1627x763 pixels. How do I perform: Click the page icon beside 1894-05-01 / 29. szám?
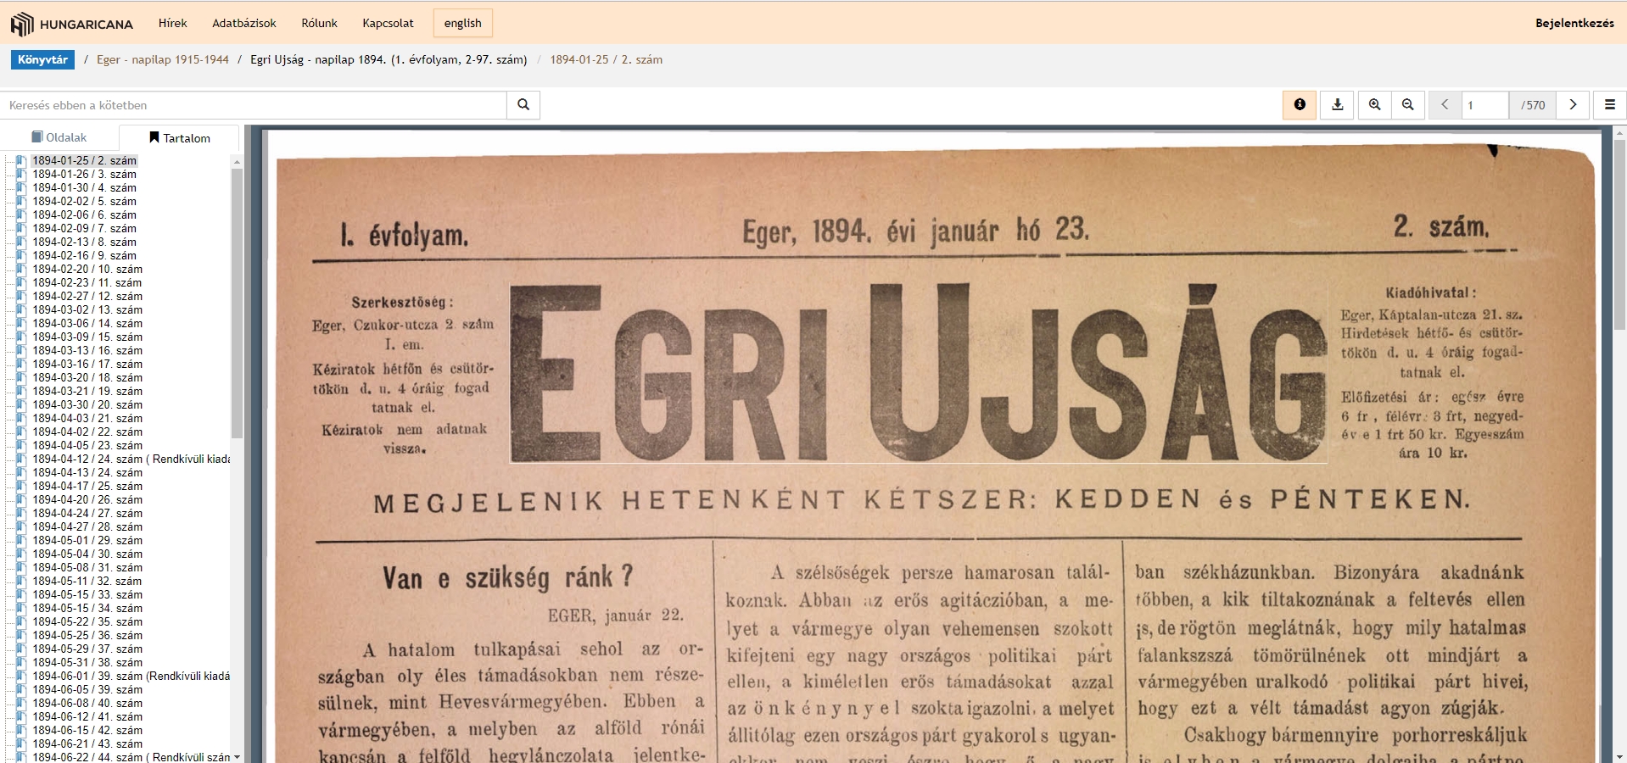pyautogui.click(x=21, y=540)
